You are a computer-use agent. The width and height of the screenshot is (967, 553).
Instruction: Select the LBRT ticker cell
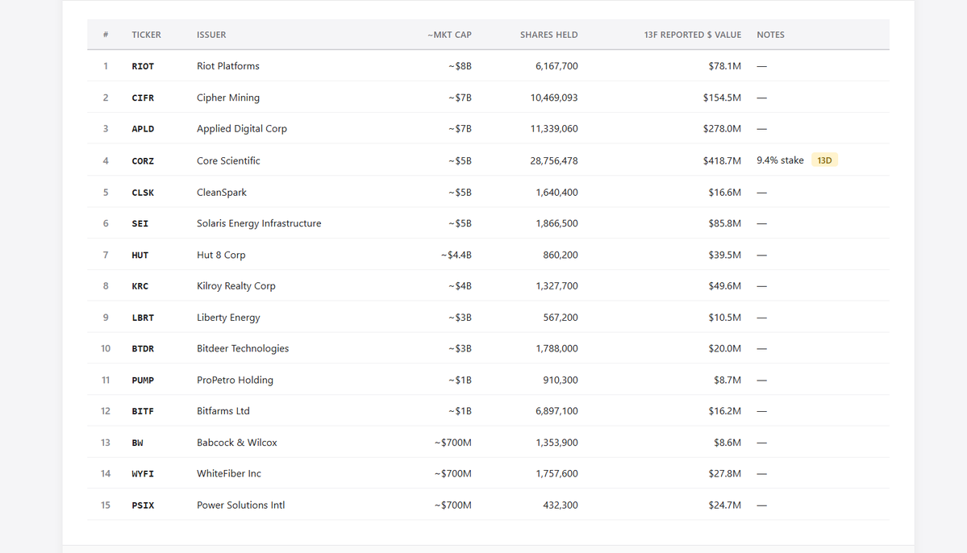(143, 318)
